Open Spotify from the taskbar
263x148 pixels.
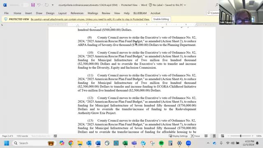click(x=161, y=143)
